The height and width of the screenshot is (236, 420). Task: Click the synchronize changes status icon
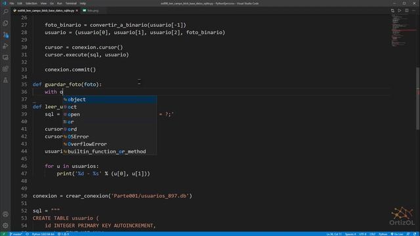27,234
